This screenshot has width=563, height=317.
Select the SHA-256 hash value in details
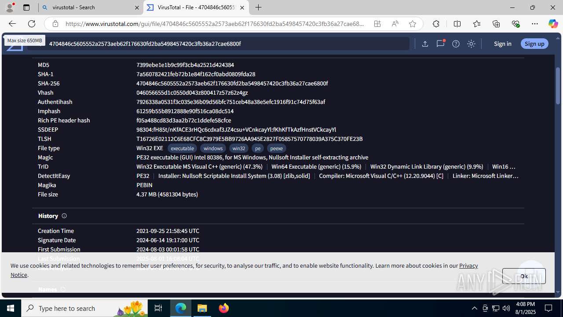coord(232,83)
